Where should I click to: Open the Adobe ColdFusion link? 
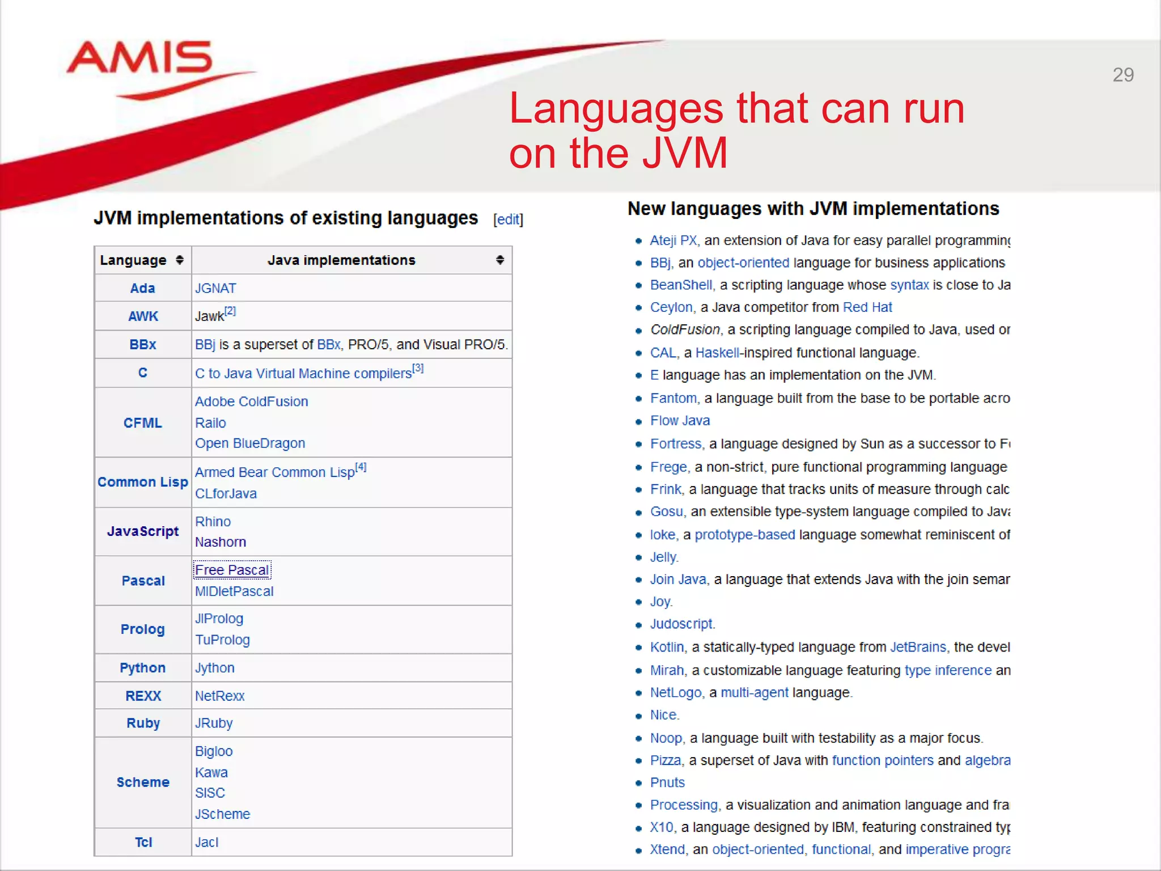(x=252, y=401)
